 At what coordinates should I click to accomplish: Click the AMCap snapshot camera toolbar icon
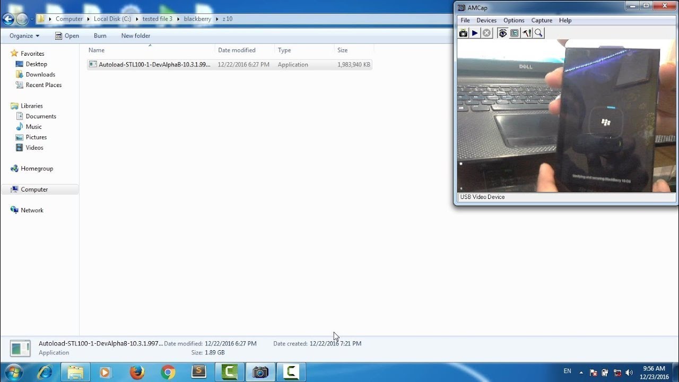coord(463,33)
